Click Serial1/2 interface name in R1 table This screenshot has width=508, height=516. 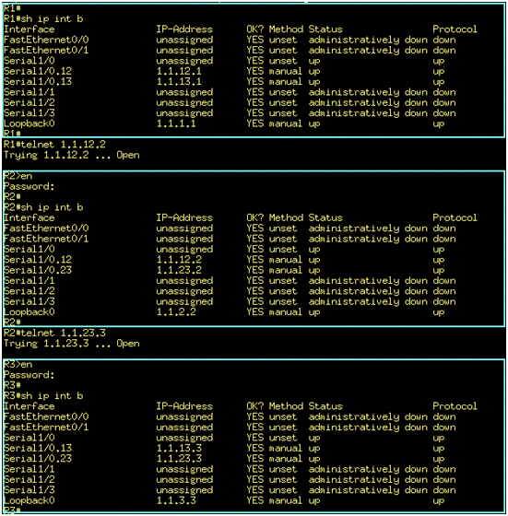point(29,102)
